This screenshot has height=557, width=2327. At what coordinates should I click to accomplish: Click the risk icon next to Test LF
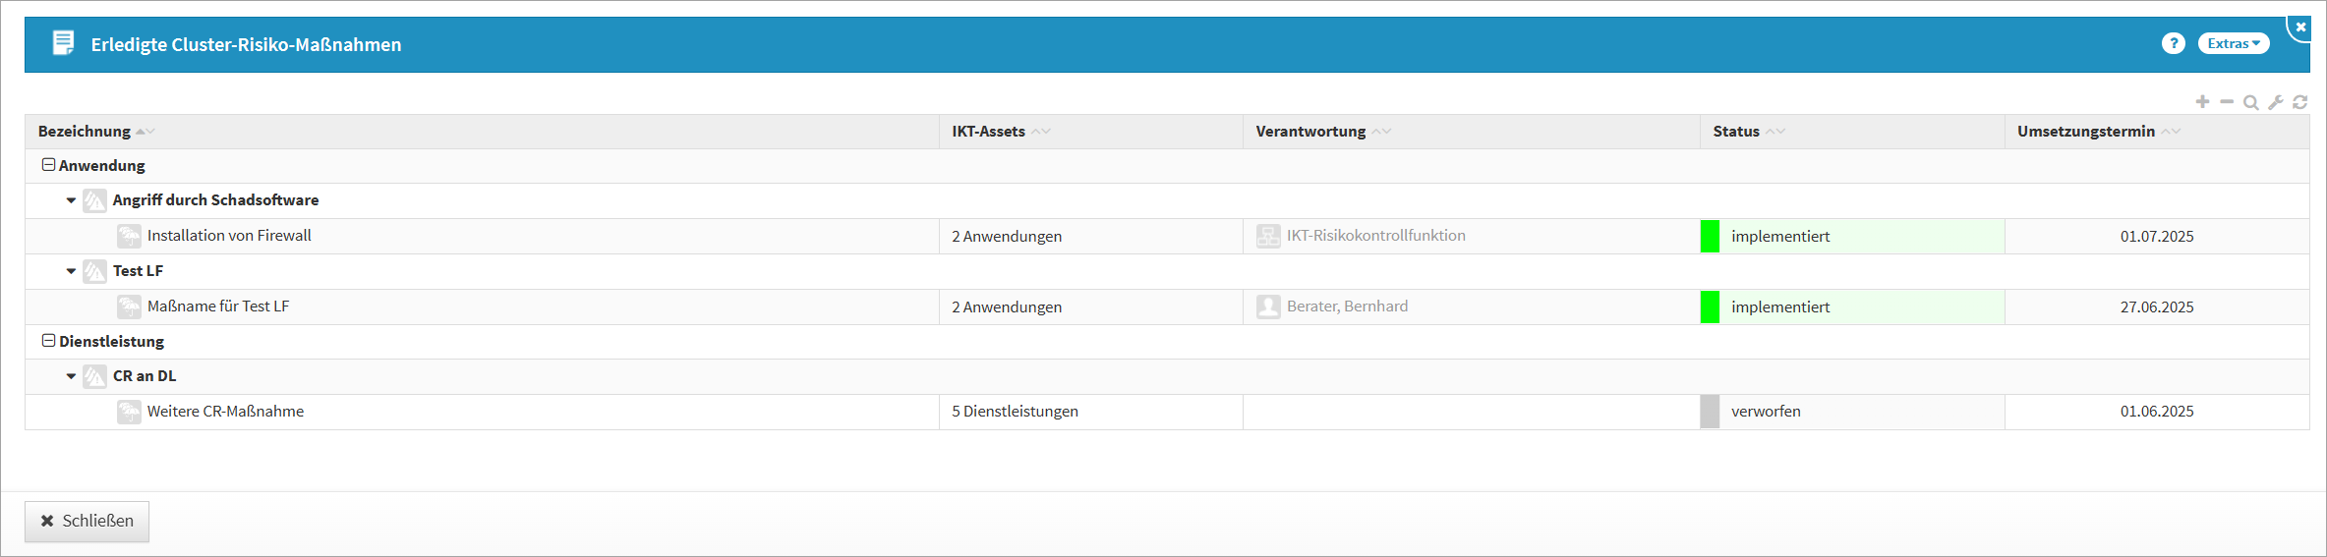94,271
